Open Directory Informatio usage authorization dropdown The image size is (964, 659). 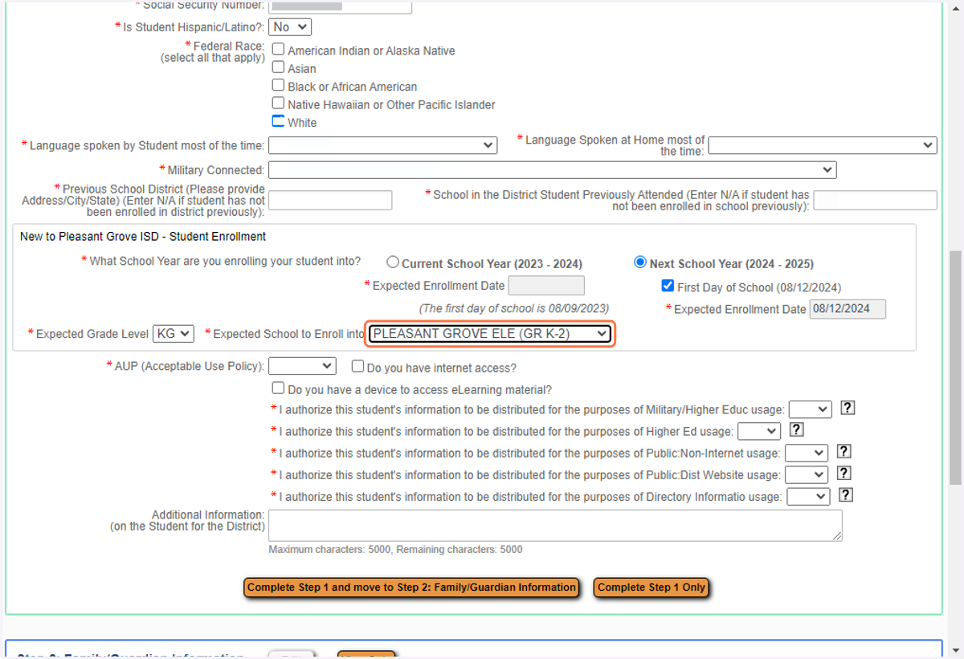[808, 496]
